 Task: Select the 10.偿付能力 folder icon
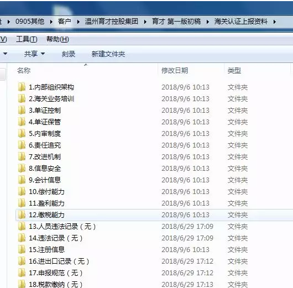click(22, 191)
